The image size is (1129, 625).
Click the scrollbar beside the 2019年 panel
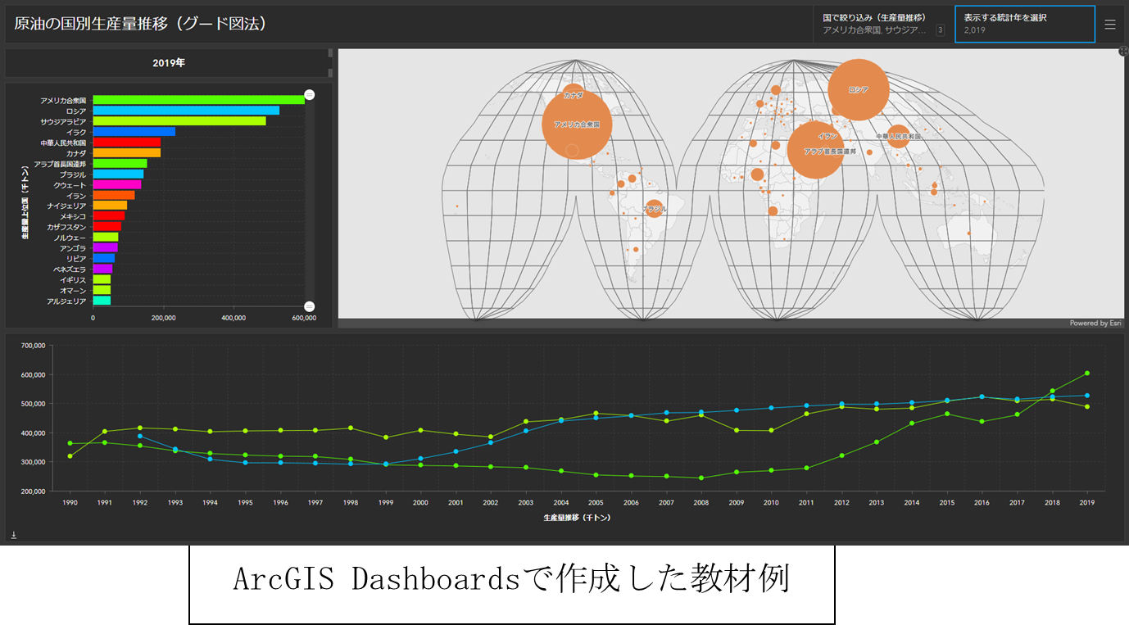pos(330,62)
